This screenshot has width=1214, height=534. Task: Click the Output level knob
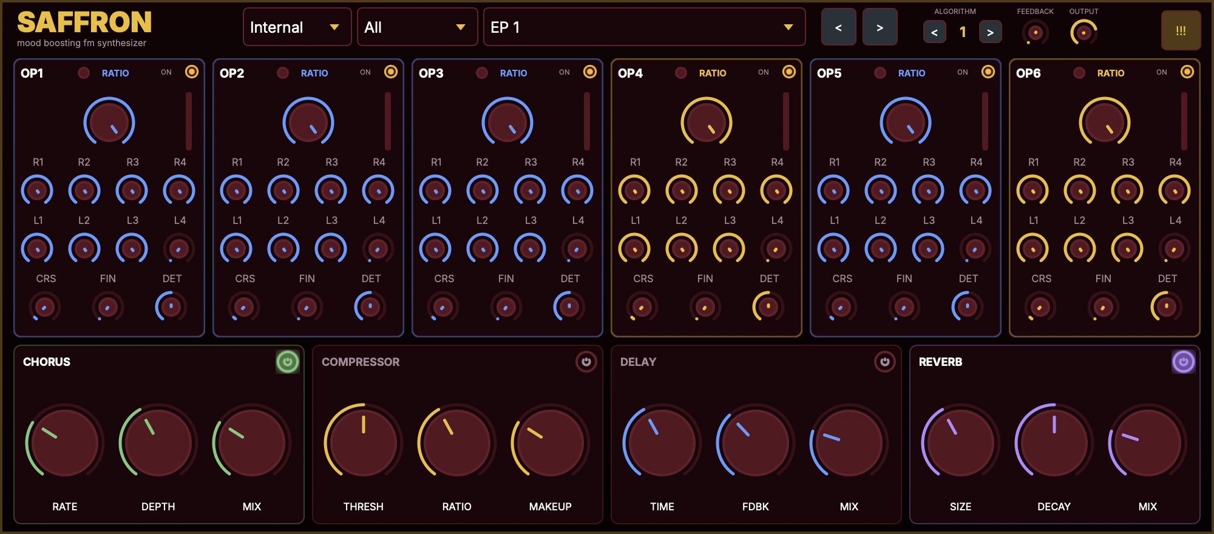pos(1083,32)
